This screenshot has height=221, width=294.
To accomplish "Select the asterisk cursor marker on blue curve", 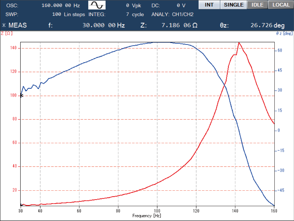I will [21, 95].
